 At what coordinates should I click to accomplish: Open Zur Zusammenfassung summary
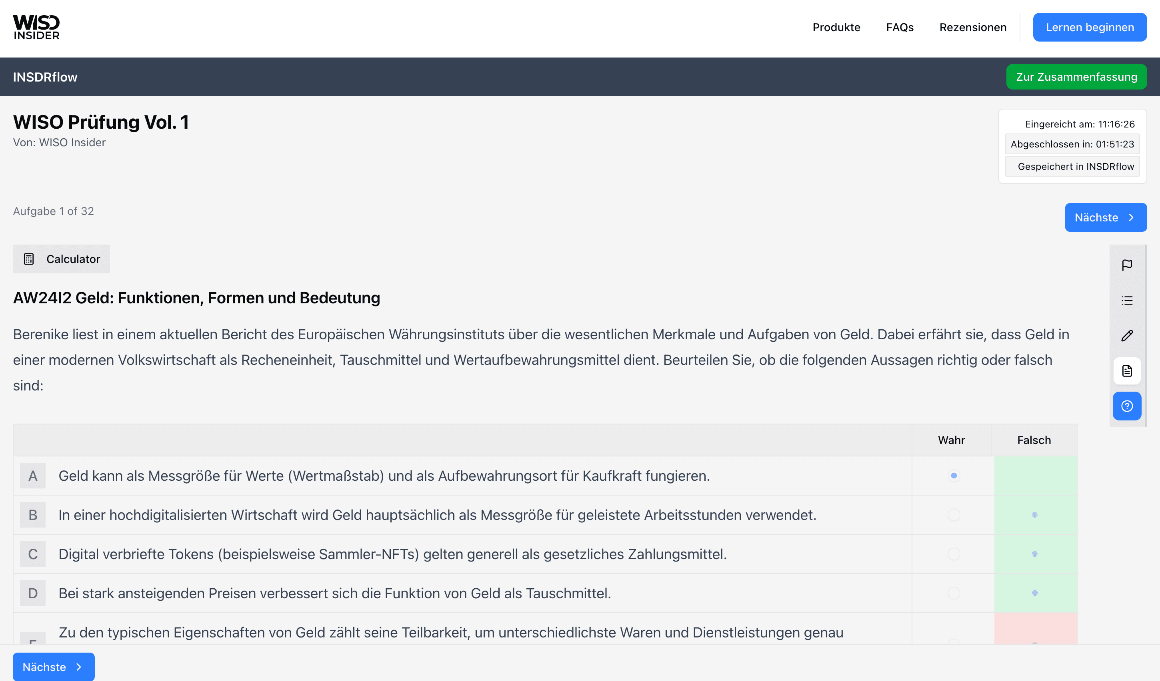point(1076,77)
